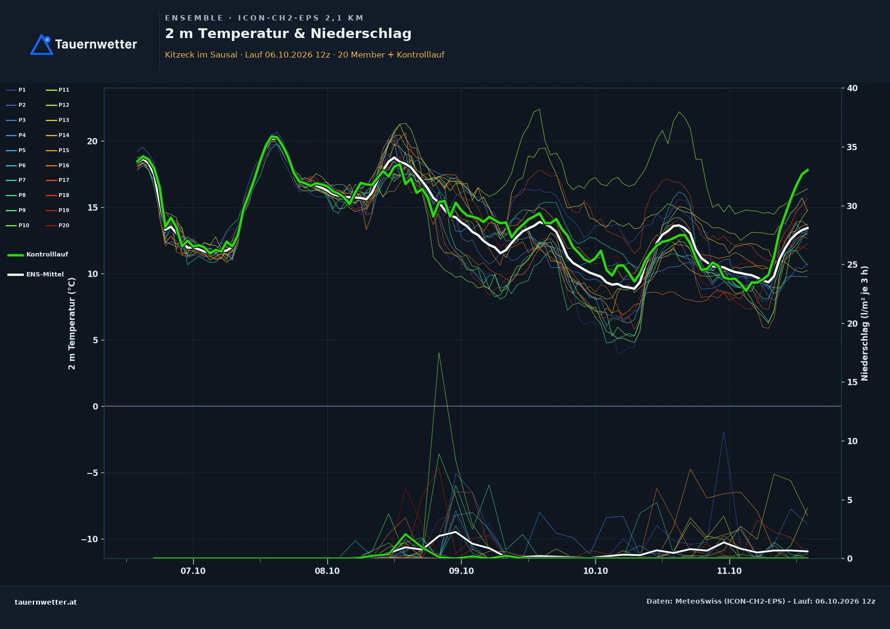Click the Tauernwetter brand name
890x629 pixels.
point(96,44)
